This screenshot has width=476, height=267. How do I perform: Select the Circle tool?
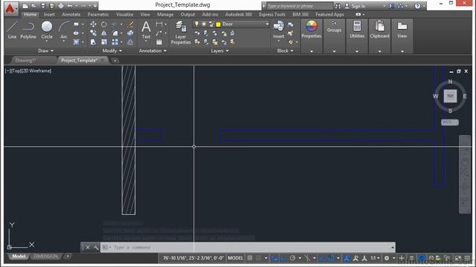point(47,29)
